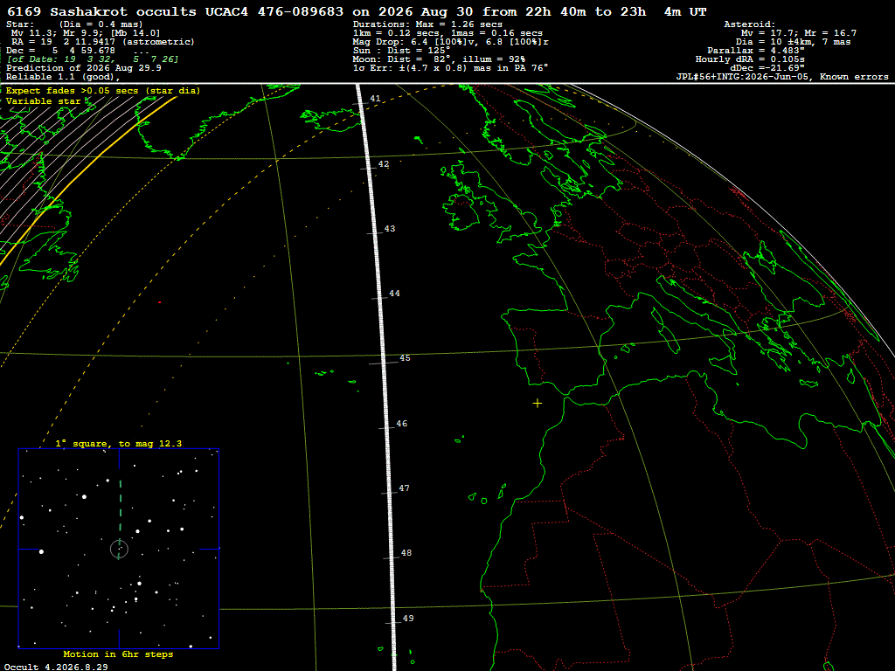The height and width of the screenshot is (671, 895).
Task: Click the yellow plus cross marker
Action: tap(538, 404)
